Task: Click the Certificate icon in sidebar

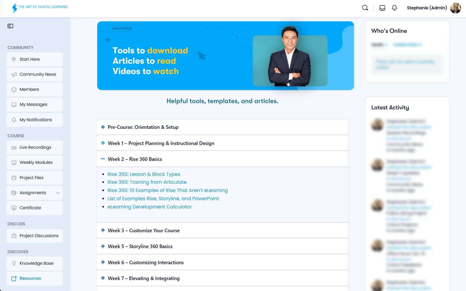Action: tap(14, 208)
